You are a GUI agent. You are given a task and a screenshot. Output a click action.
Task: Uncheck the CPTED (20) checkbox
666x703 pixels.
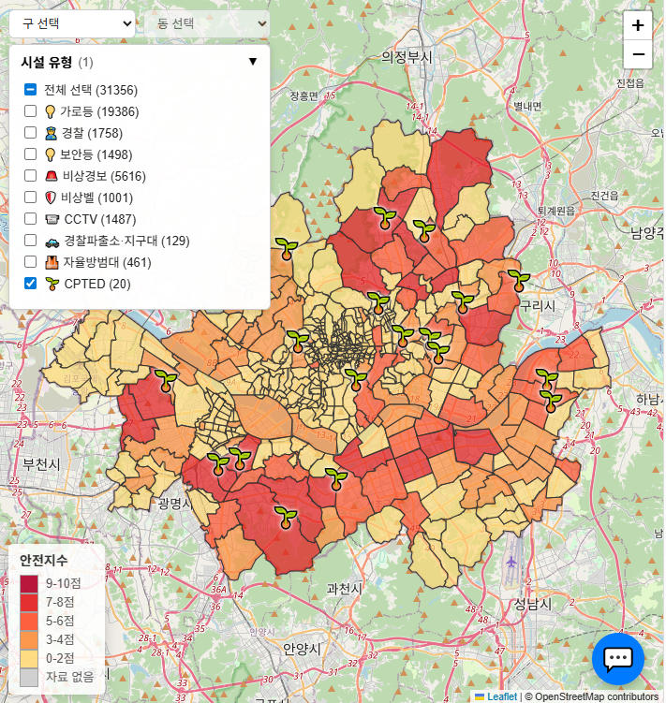31,284
